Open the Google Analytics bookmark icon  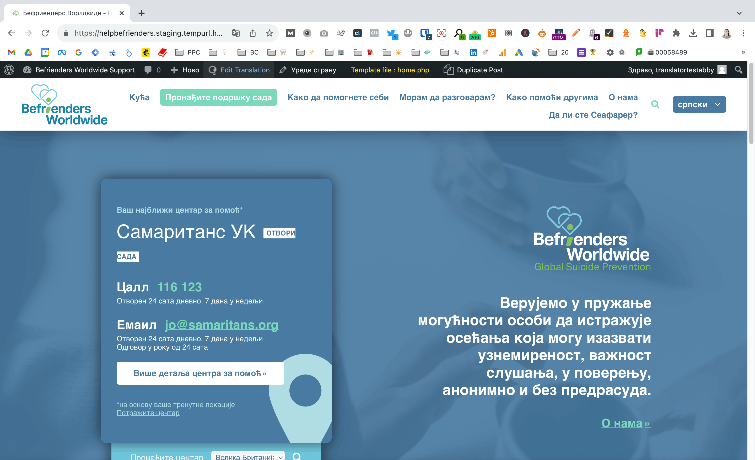point(502,52)
